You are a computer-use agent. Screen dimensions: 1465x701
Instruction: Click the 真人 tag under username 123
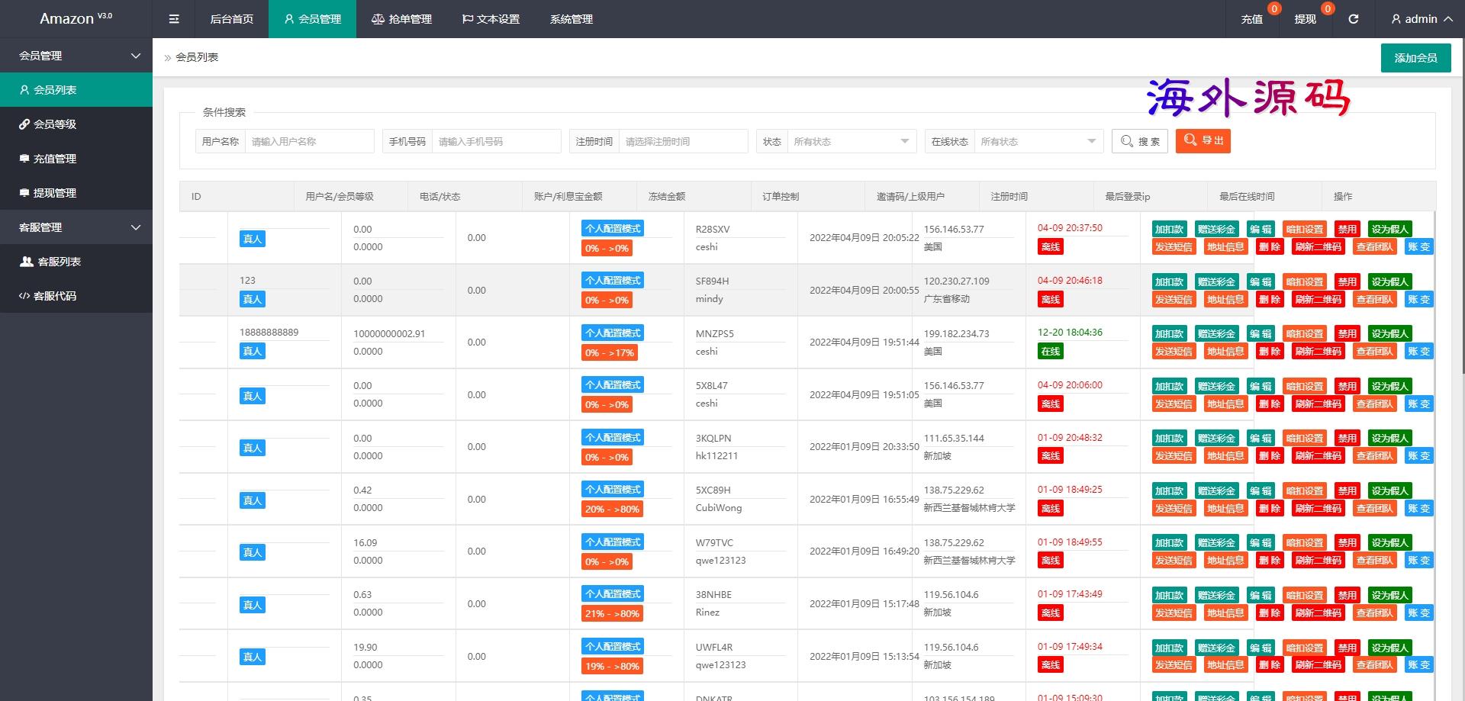[x=253, y=299]
